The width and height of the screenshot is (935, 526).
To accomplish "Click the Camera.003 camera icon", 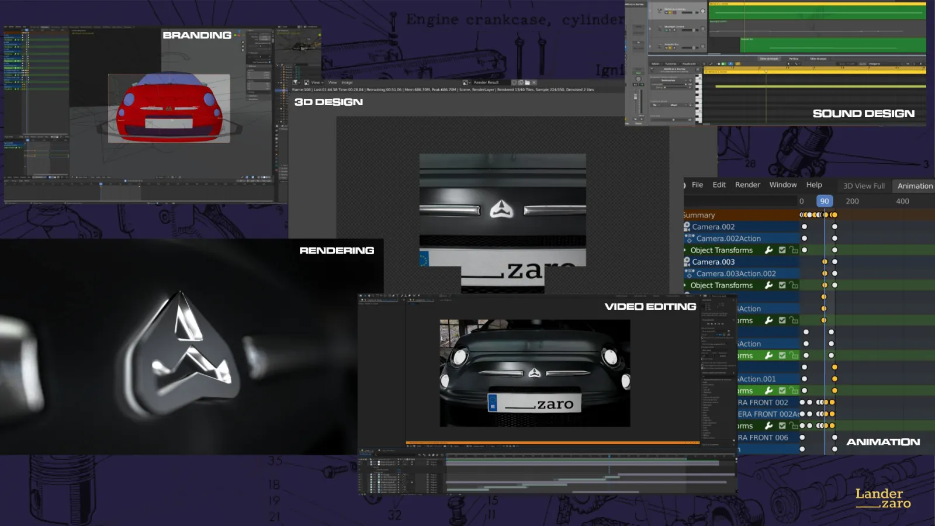I will point(687,262).
